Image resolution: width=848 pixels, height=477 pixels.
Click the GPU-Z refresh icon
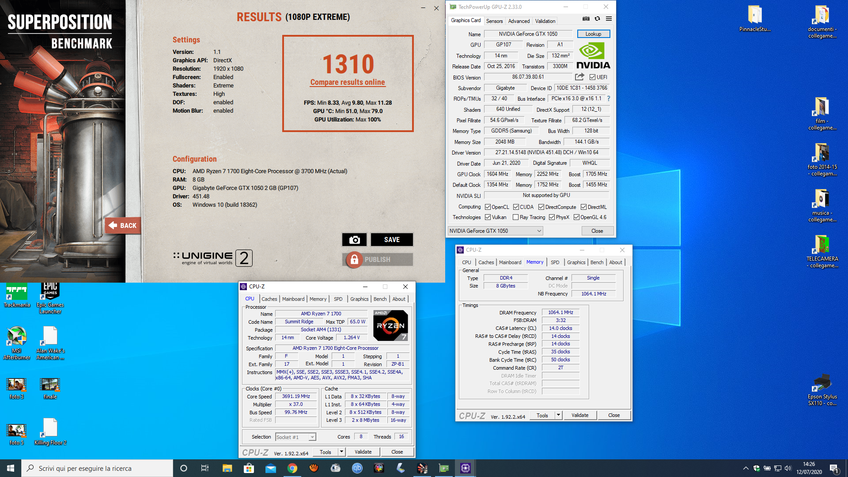pos(597,19)
